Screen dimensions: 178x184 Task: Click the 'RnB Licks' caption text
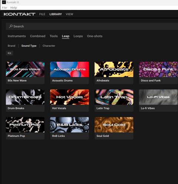click(58, 136)
